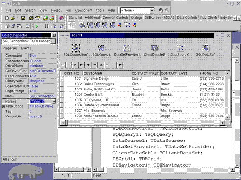Pick the SQLDataSet 'D' component from the palette
241x180 pixels.
click(x=90, y=25)
